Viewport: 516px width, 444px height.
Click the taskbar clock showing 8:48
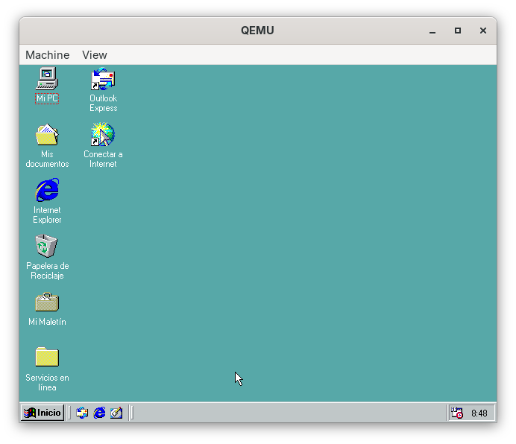(479, 413)
